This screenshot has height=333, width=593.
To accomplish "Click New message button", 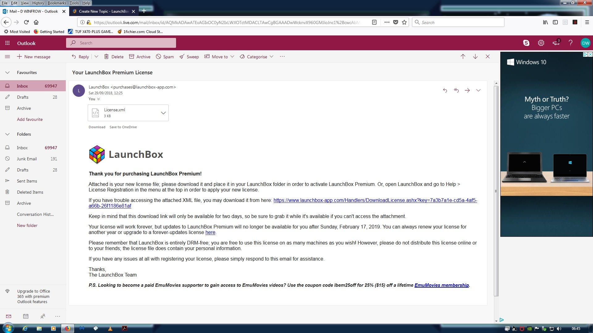I will (34, 57).
